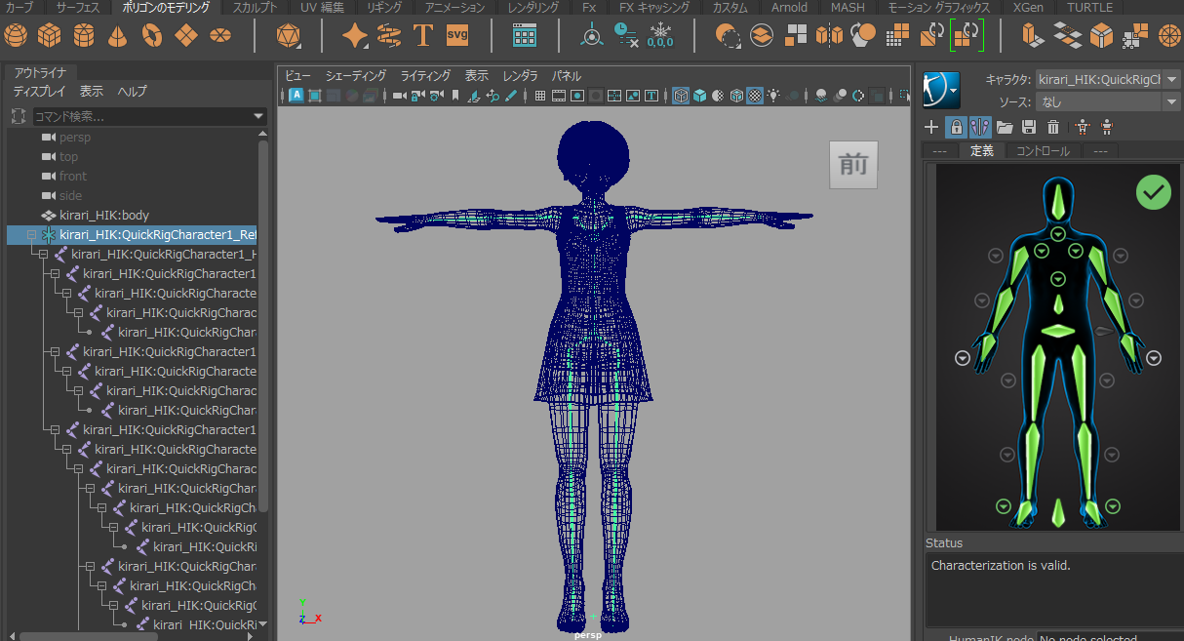Open the シェーディング menu in the viewport

356,75
